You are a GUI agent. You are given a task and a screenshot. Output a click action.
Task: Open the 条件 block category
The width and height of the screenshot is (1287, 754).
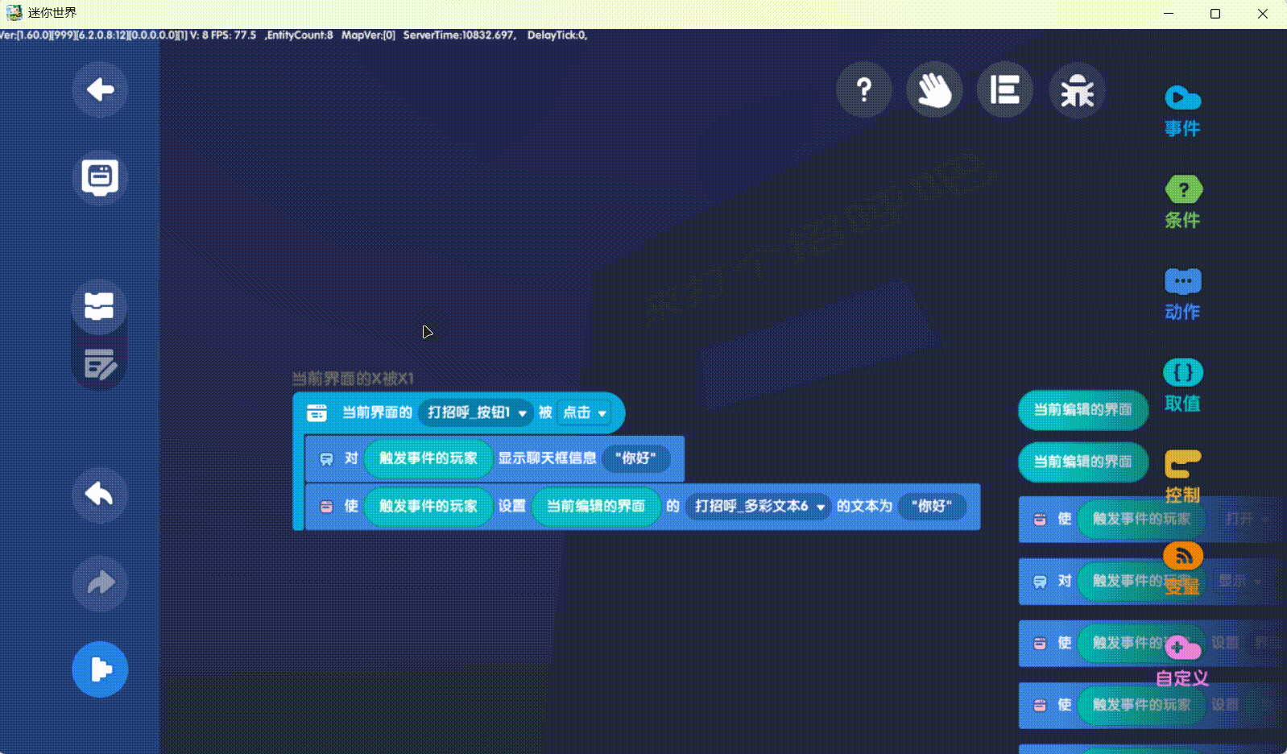tap(1182, 203)
